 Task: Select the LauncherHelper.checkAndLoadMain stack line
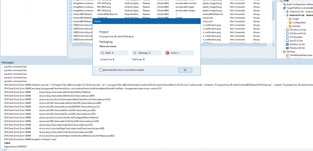(x=59, y=136)
